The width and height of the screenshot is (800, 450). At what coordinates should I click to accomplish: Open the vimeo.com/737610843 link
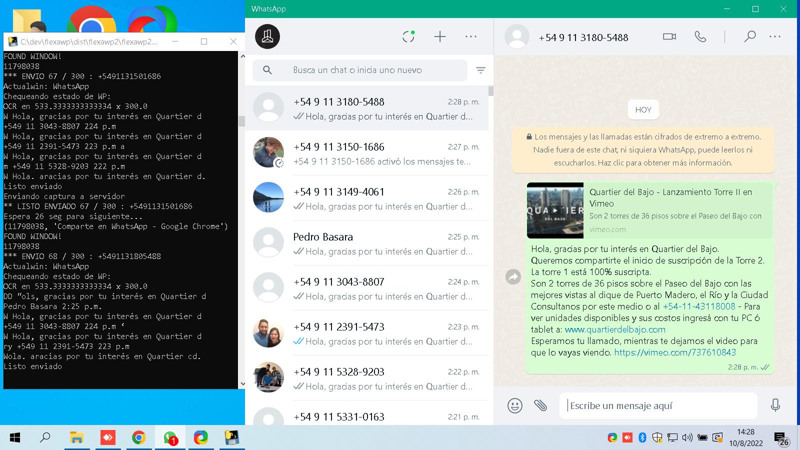[x=674, y=352]
